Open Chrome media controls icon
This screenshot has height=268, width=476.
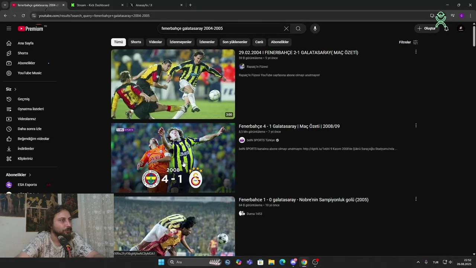point(453,16)
